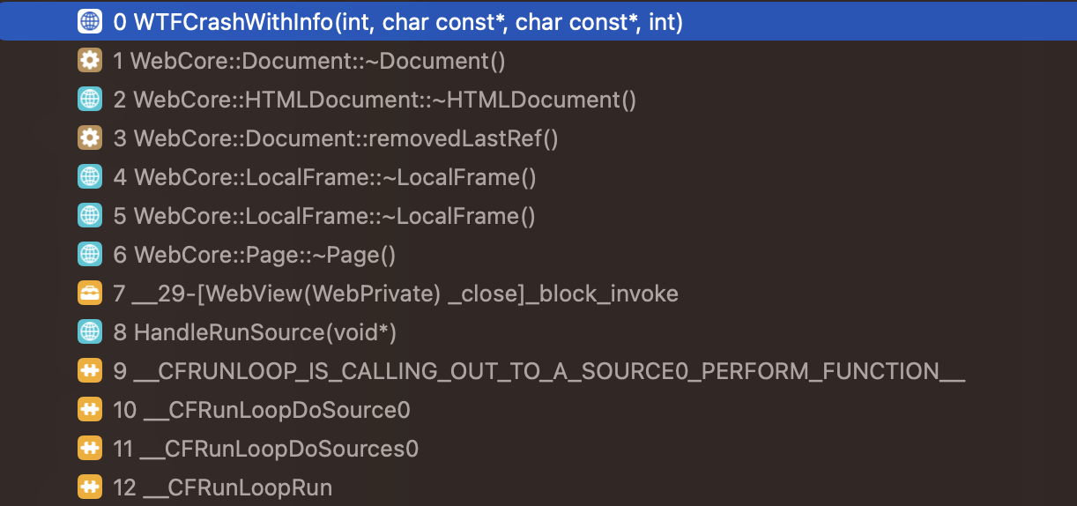The image size is (1077, 506).
Task: Click puzzle icon beside __CFRunLoopDoSource0
Action: pyautogui.click(x=89, y=410)
